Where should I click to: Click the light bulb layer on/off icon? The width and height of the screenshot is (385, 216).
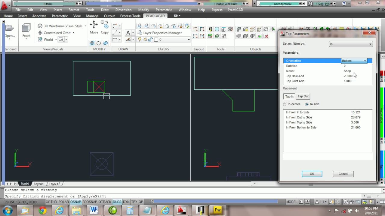140,39
